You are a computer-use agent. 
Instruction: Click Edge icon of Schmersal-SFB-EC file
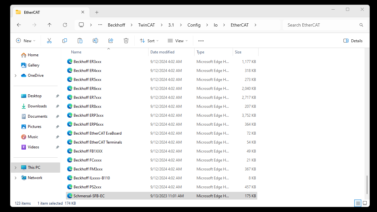tap(70, 196)
